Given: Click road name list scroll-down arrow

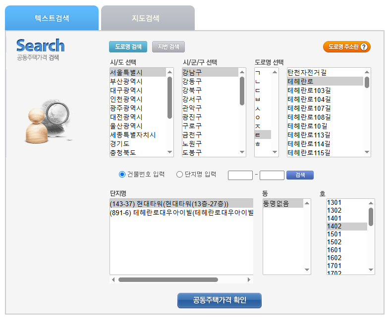Looking at the screenshot, I should pyautogui.click(x=367, y=152).
